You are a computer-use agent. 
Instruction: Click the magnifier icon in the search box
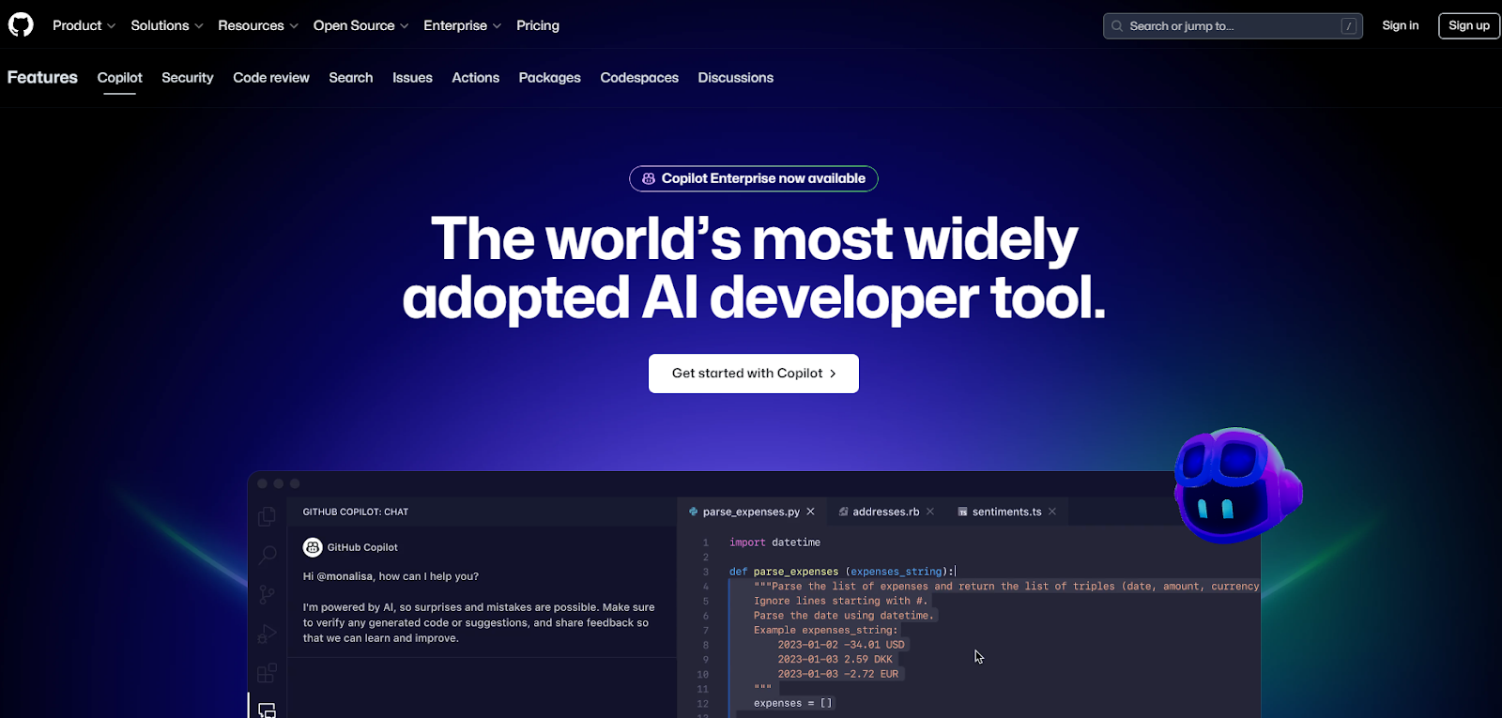(x=1117, y=26)
